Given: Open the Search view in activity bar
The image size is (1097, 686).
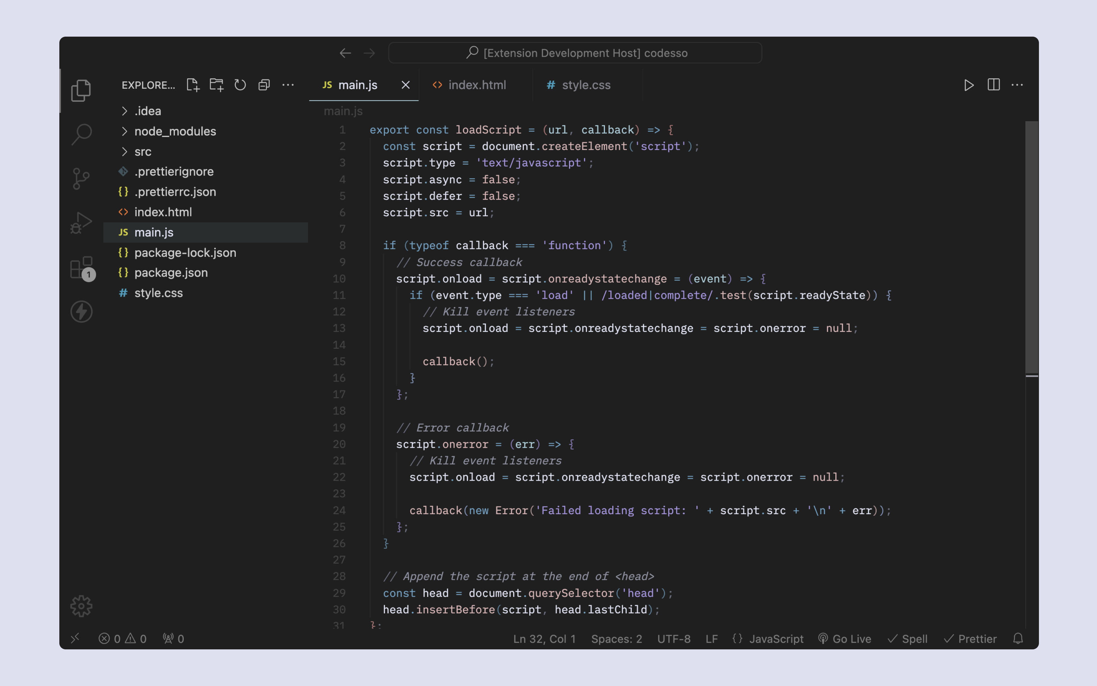Looking at the screenshot, I should 82,134.
